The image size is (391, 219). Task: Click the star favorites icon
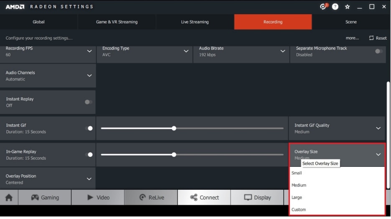(348, 7)
